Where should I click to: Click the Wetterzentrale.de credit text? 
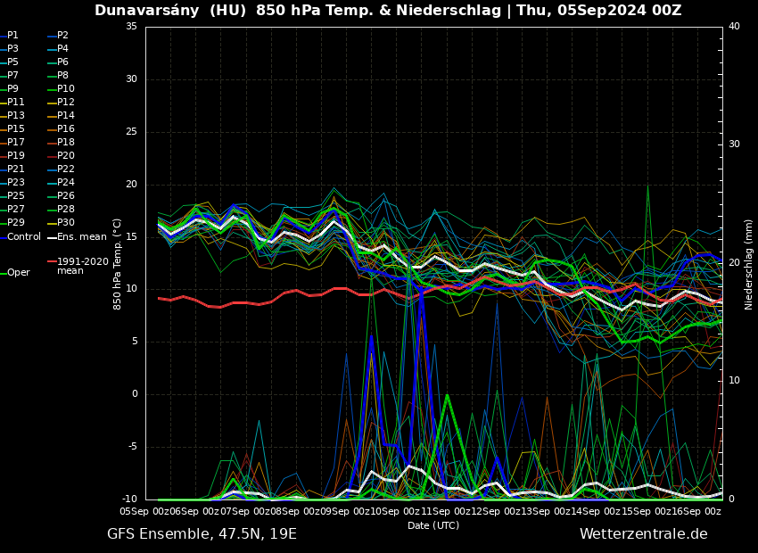(643, 534)
